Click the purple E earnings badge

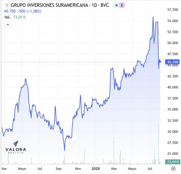pos(122,5)
